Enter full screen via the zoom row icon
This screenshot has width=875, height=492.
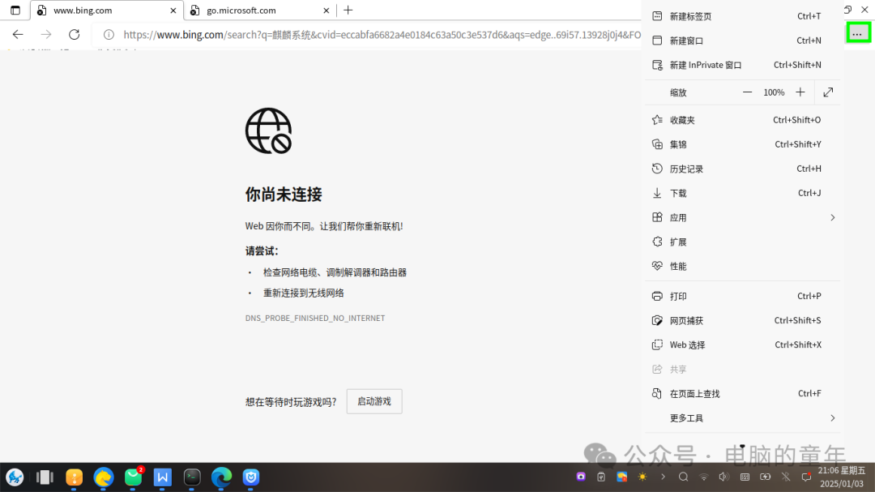point(827,92)
